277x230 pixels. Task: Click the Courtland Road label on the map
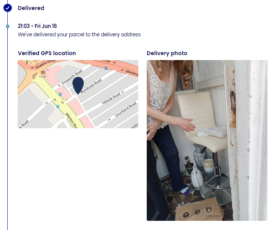pos(126,109)
